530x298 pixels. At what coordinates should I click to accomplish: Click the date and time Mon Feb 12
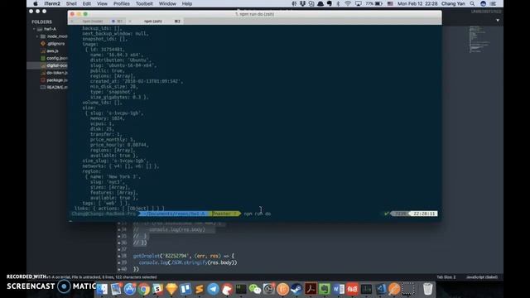click(417, 3)
